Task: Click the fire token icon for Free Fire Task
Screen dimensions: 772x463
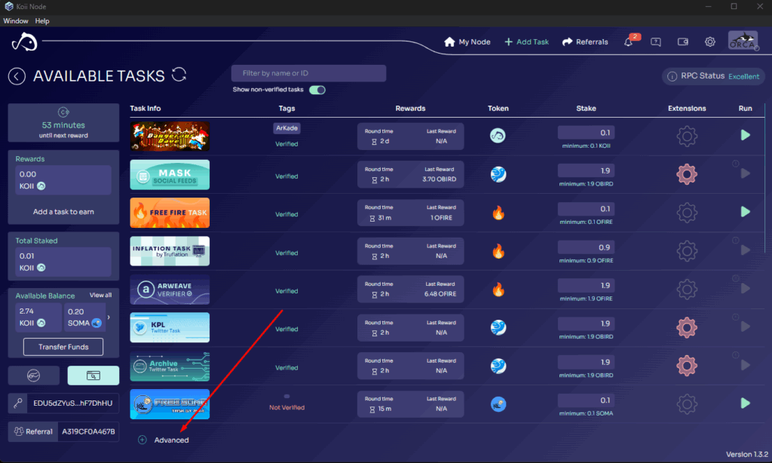Action: click(x=498, y=213)
